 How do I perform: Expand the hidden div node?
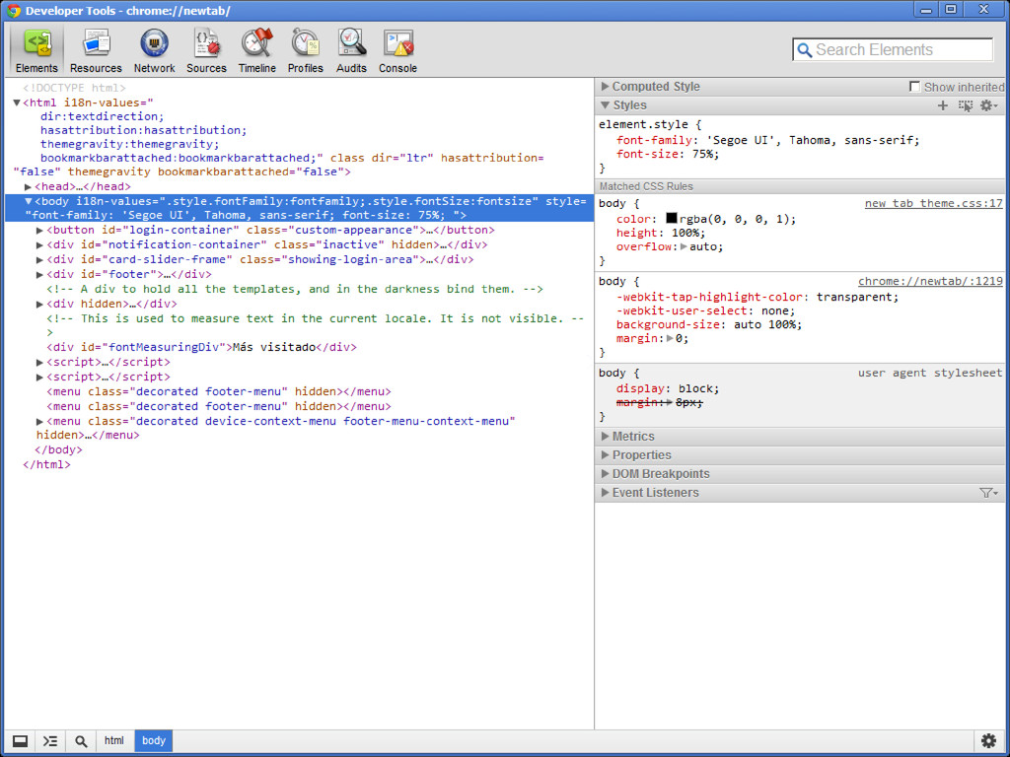39,304
